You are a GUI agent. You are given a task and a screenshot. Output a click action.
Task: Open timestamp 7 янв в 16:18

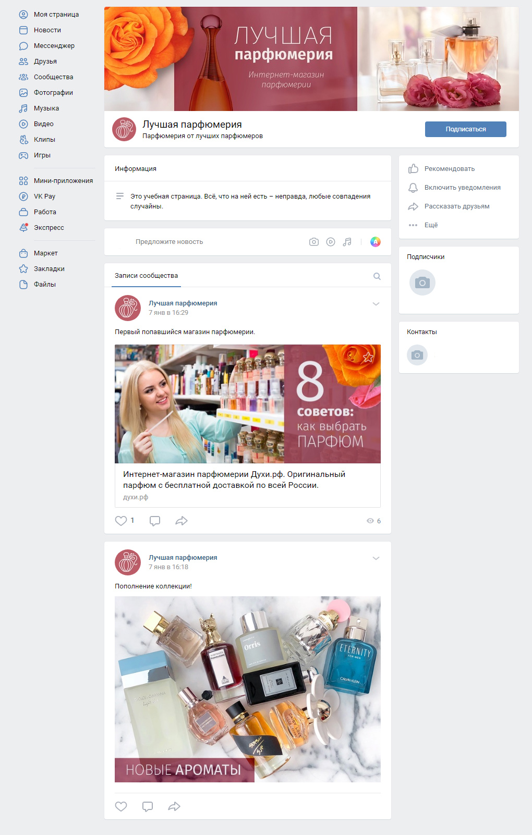coord(168,567)
